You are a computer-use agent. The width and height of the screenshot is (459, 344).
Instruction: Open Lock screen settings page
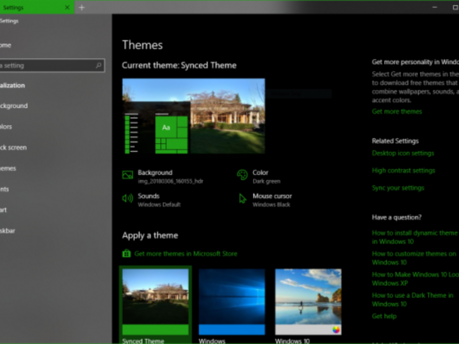(13, 148)
